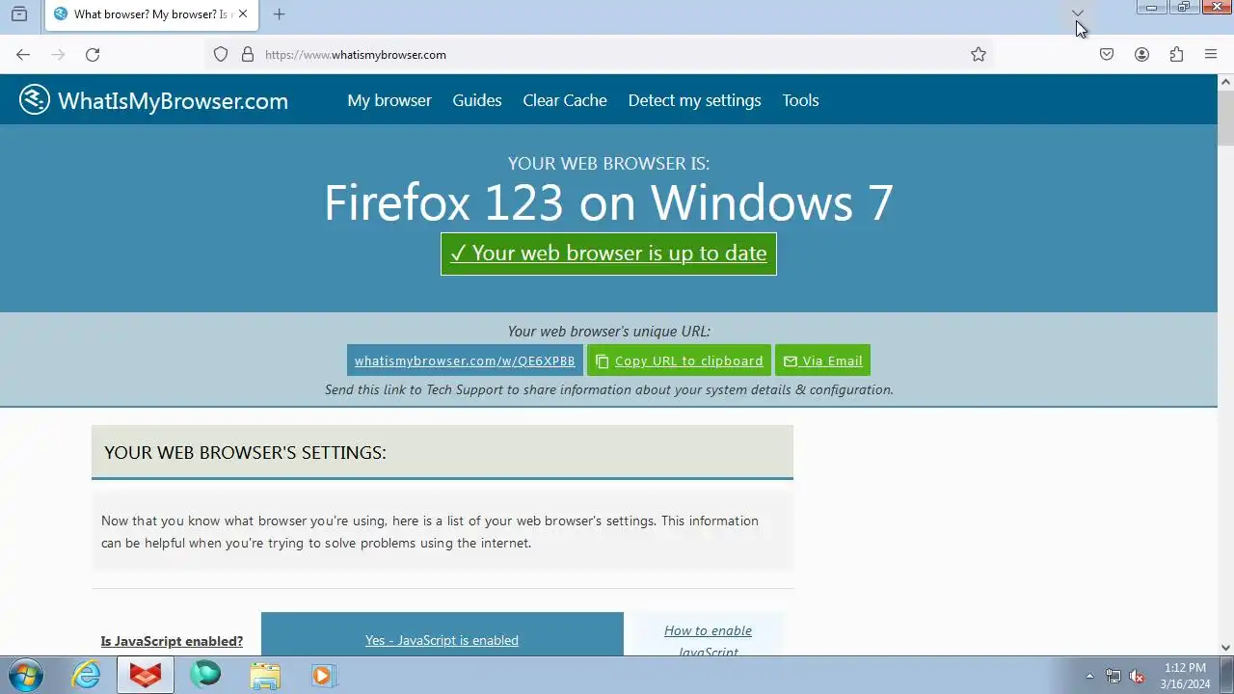Launch Internet Explorer from taskbar
The image size is (1234, 694).
point(87,675)
